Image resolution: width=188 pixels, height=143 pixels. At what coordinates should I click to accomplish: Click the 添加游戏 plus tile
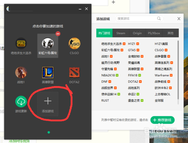(x=48, y=104)
